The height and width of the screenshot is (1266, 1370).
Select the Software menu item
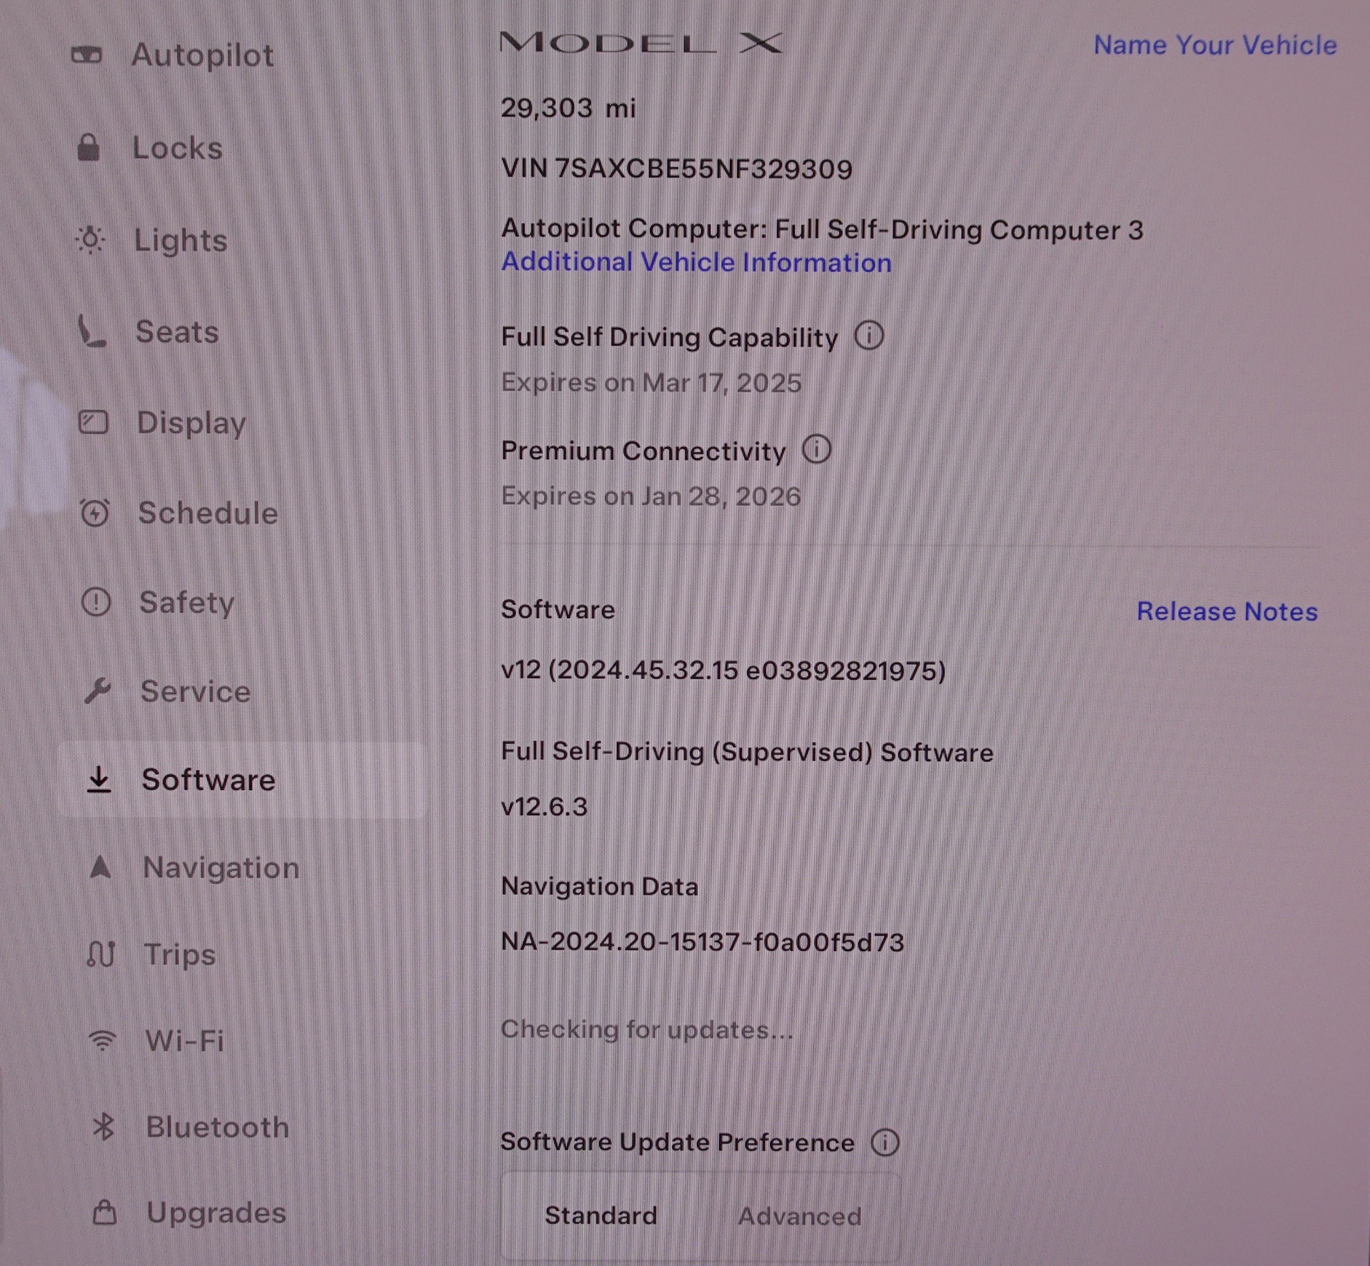tap(241, 779)
